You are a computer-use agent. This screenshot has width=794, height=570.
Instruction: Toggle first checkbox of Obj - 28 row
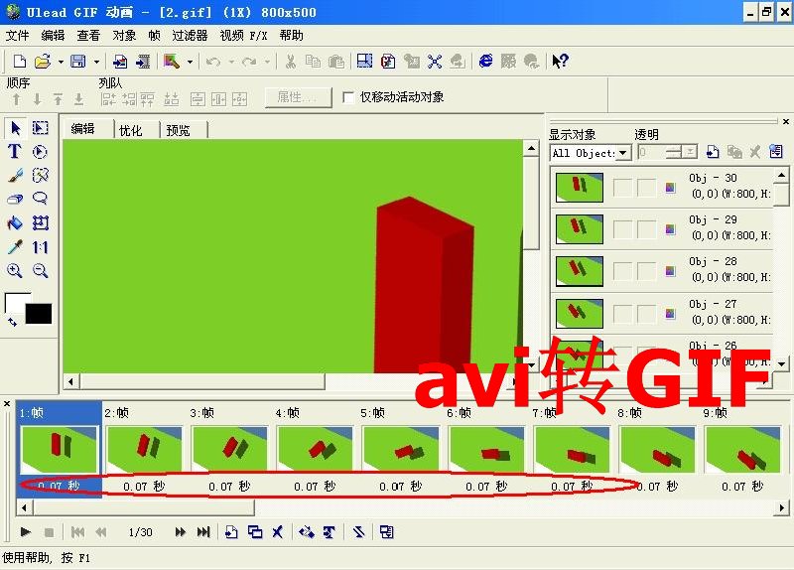[x=622, y=272]
